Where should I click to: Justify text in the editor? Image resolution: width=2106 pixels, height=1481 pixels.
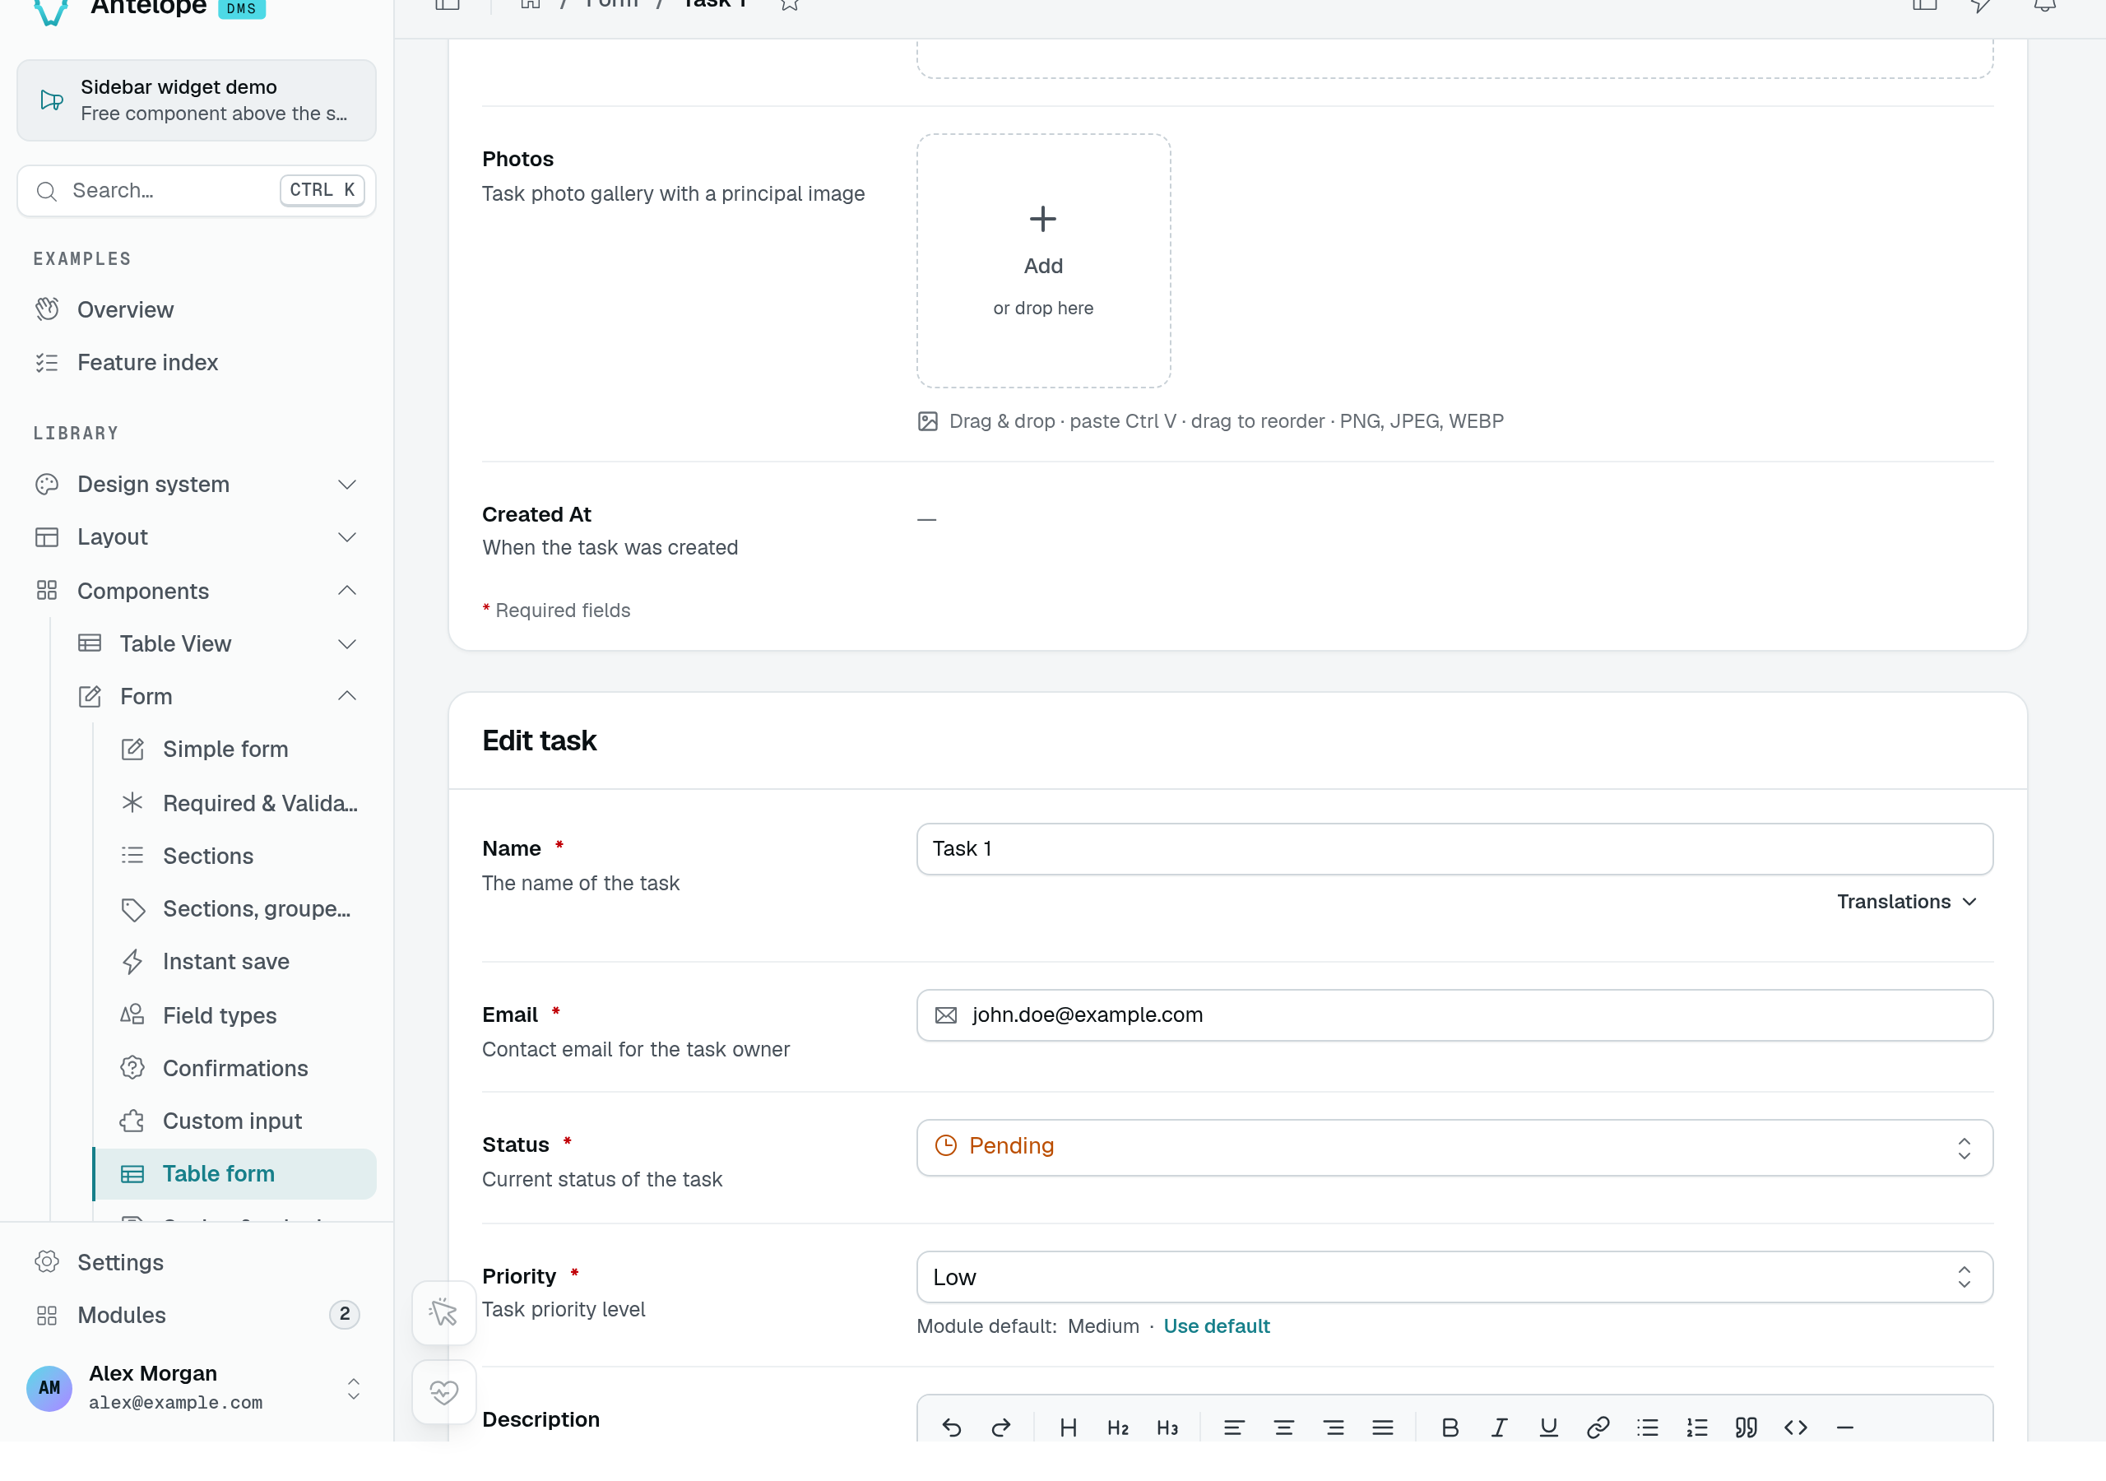click(x=1382, y=1427)
